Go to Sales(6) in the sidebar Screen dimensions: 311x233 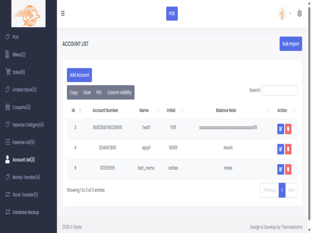[19, 72]
